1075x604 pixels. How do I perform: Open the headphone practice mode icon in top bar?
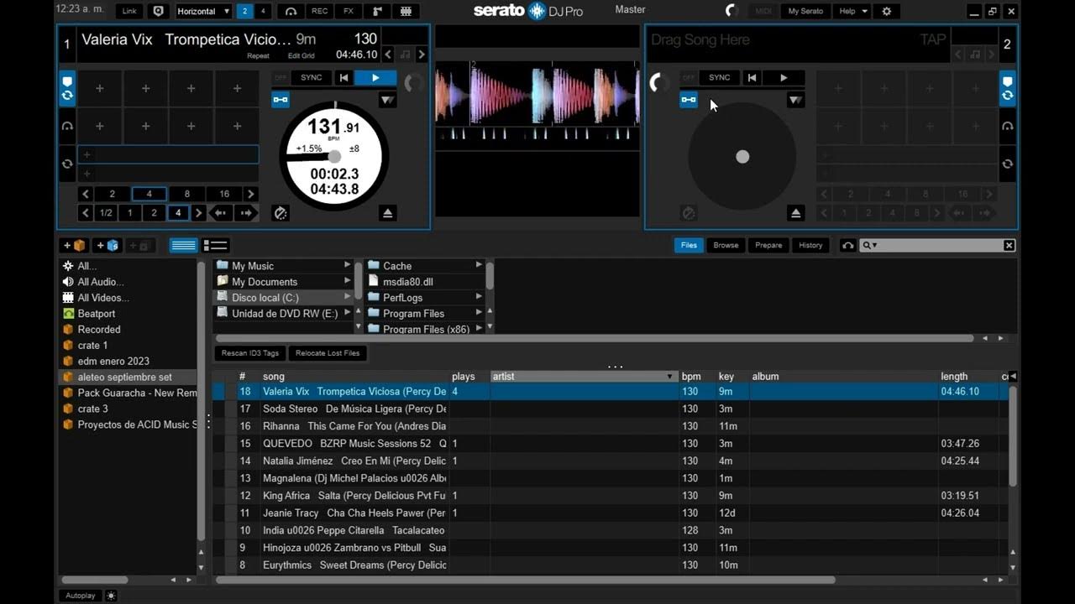pos(291,11)
